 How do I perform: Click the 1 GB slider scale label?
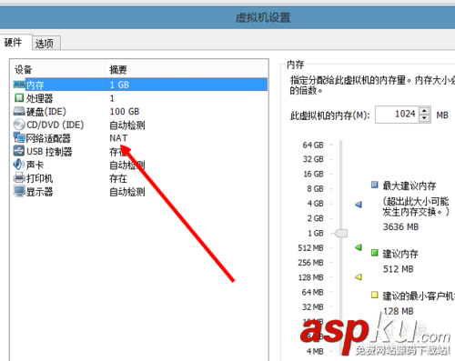click(316, 233)
